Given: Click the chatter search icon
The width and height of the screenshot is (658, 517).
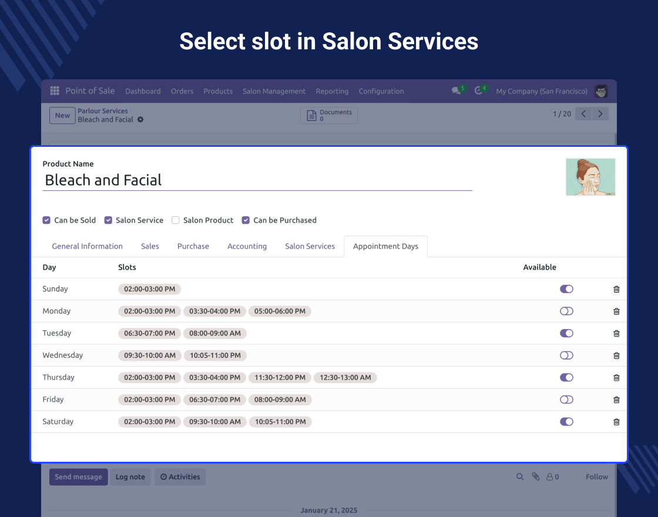Looking at the screenshot, I should (x=520, y=476).
